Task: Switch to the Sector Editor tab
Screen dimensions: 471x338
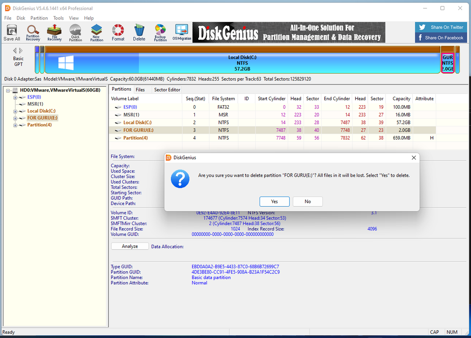Action: point(167,90)
